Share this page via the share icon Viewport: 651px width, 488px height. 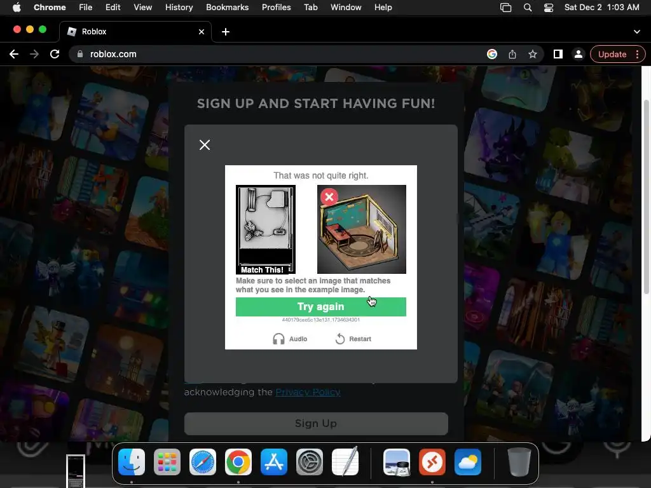(x=512, y=55)
